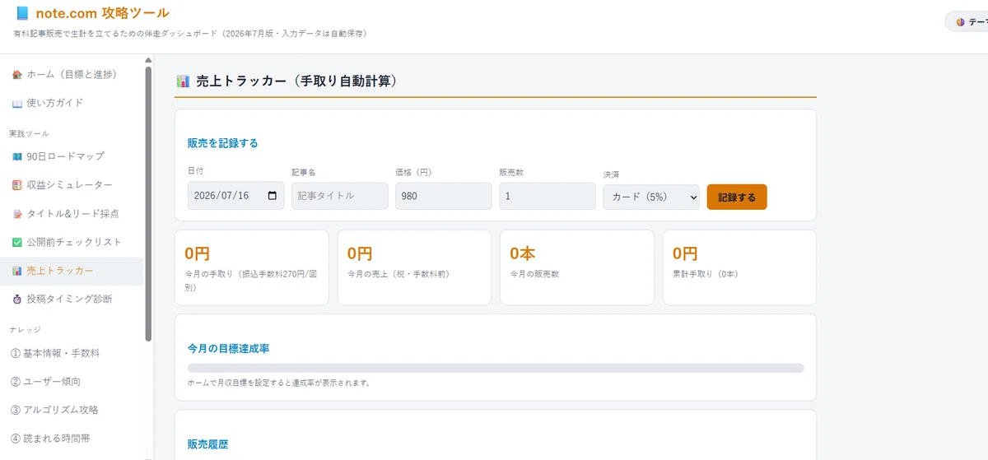This screenshot has width=988, height=460.
Task: Open the 使い方ガイド page
Action: click(x=71, y=103)
